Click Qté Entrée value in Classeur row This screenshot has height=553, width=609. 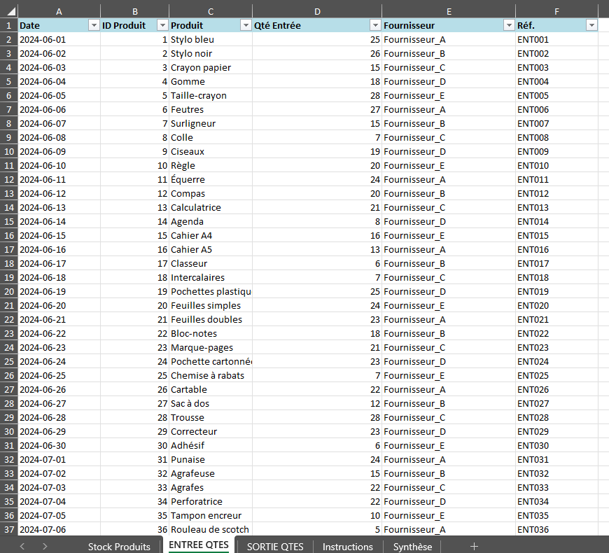point(317,264)
